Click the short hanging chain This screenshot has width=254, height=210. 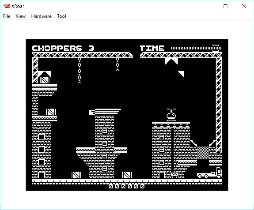[x=117, y=64]
